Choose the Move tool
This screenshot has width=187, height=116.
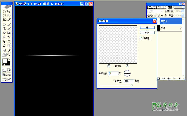[9, 12]
